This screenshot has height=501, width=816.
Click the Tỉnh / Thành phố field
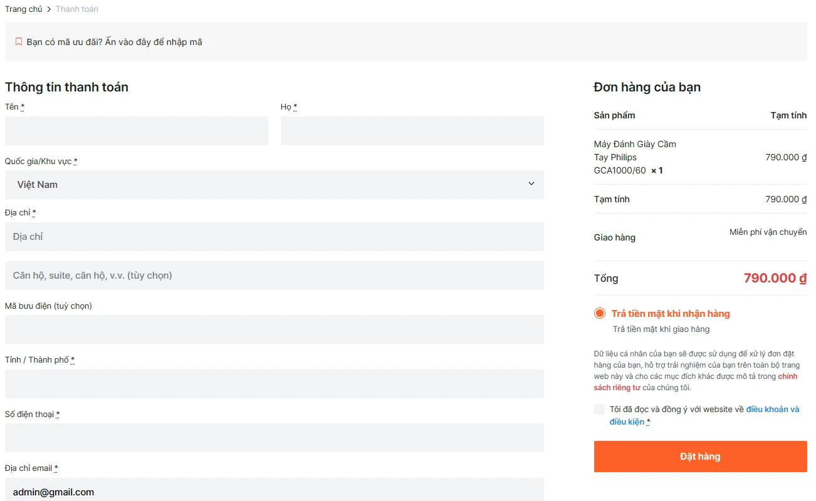point(274,384)
